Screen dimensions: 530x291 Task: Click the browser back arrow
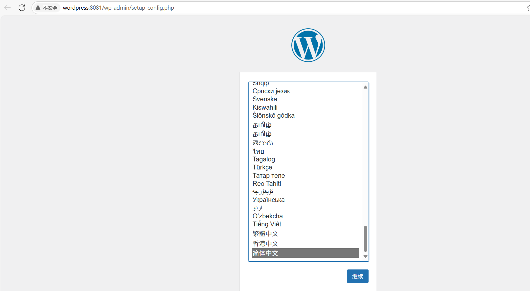pos(7,7)
